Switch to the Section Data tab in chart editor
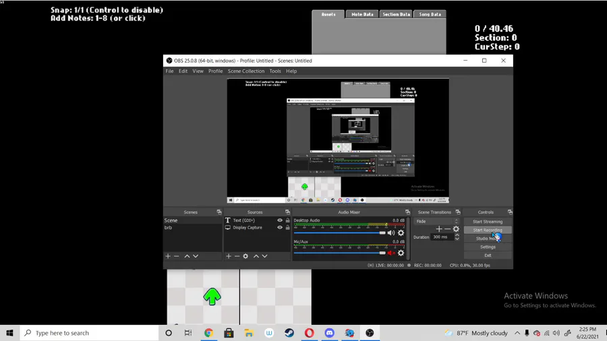607x341 pixels. click(x=396, y=14)
